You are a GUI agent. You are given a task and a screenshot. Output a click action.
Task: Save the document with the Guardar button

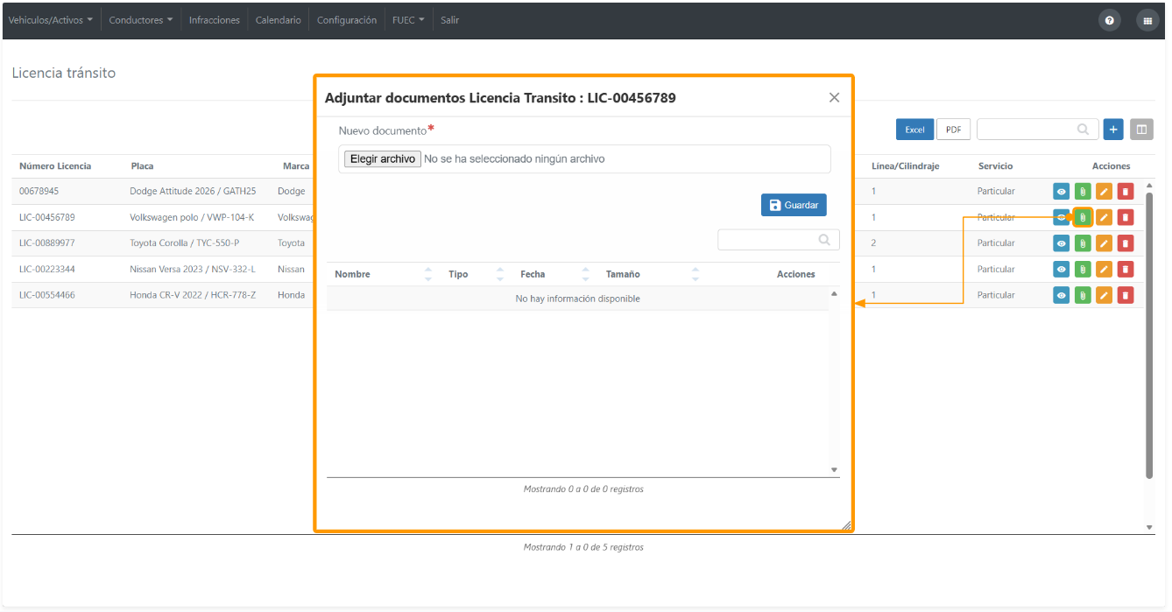click(794, 205)
